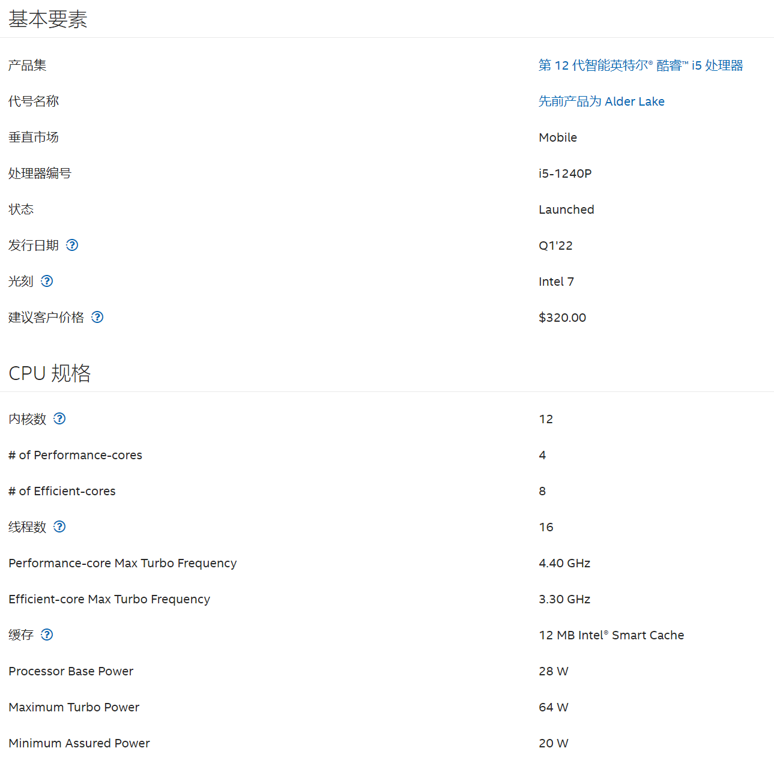Open help icon beside 缓存
The image size is (774, 781).
(x=47, y=635)
